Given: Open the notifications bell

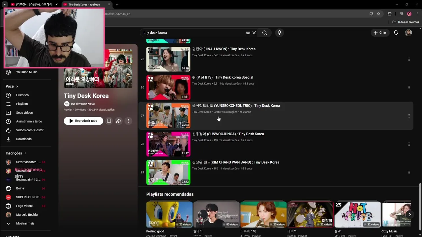Looking at the screenshot, I should click(x=396, y=33).
